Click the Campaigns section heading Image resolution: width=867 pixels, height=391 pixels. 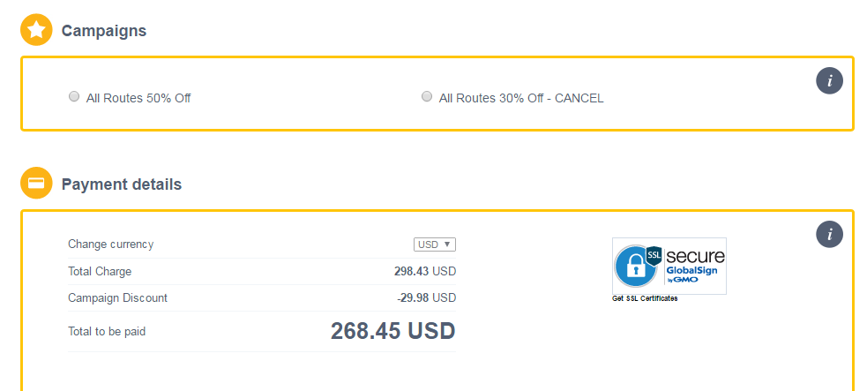pos(104,31)
